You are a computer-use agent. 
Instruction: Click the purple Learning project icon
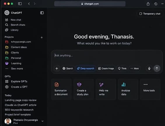7,63
